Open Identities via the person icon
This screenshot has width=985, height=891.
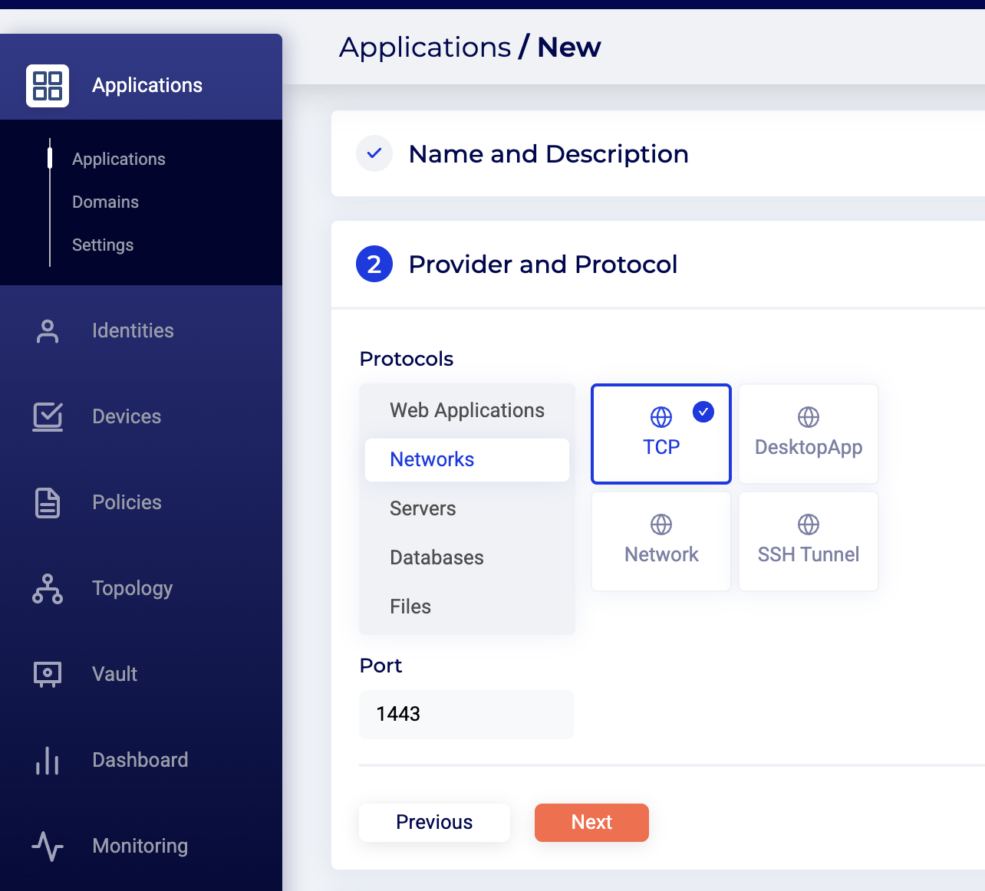[48, 331]
